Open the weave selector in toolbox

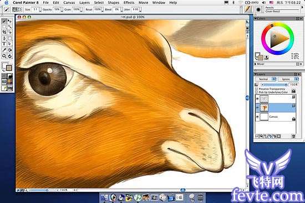pyautogui.click(x=10, y=82)
